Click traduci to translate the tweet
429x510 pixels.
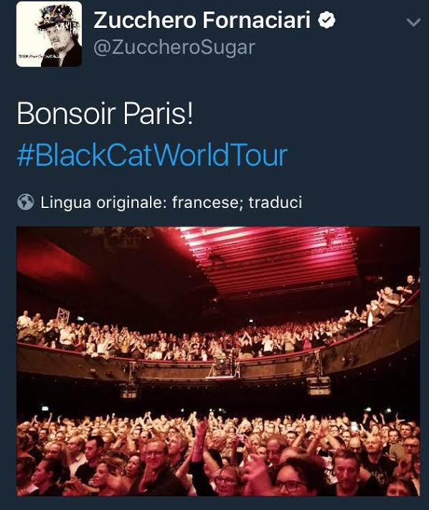(x=275, y=202)
